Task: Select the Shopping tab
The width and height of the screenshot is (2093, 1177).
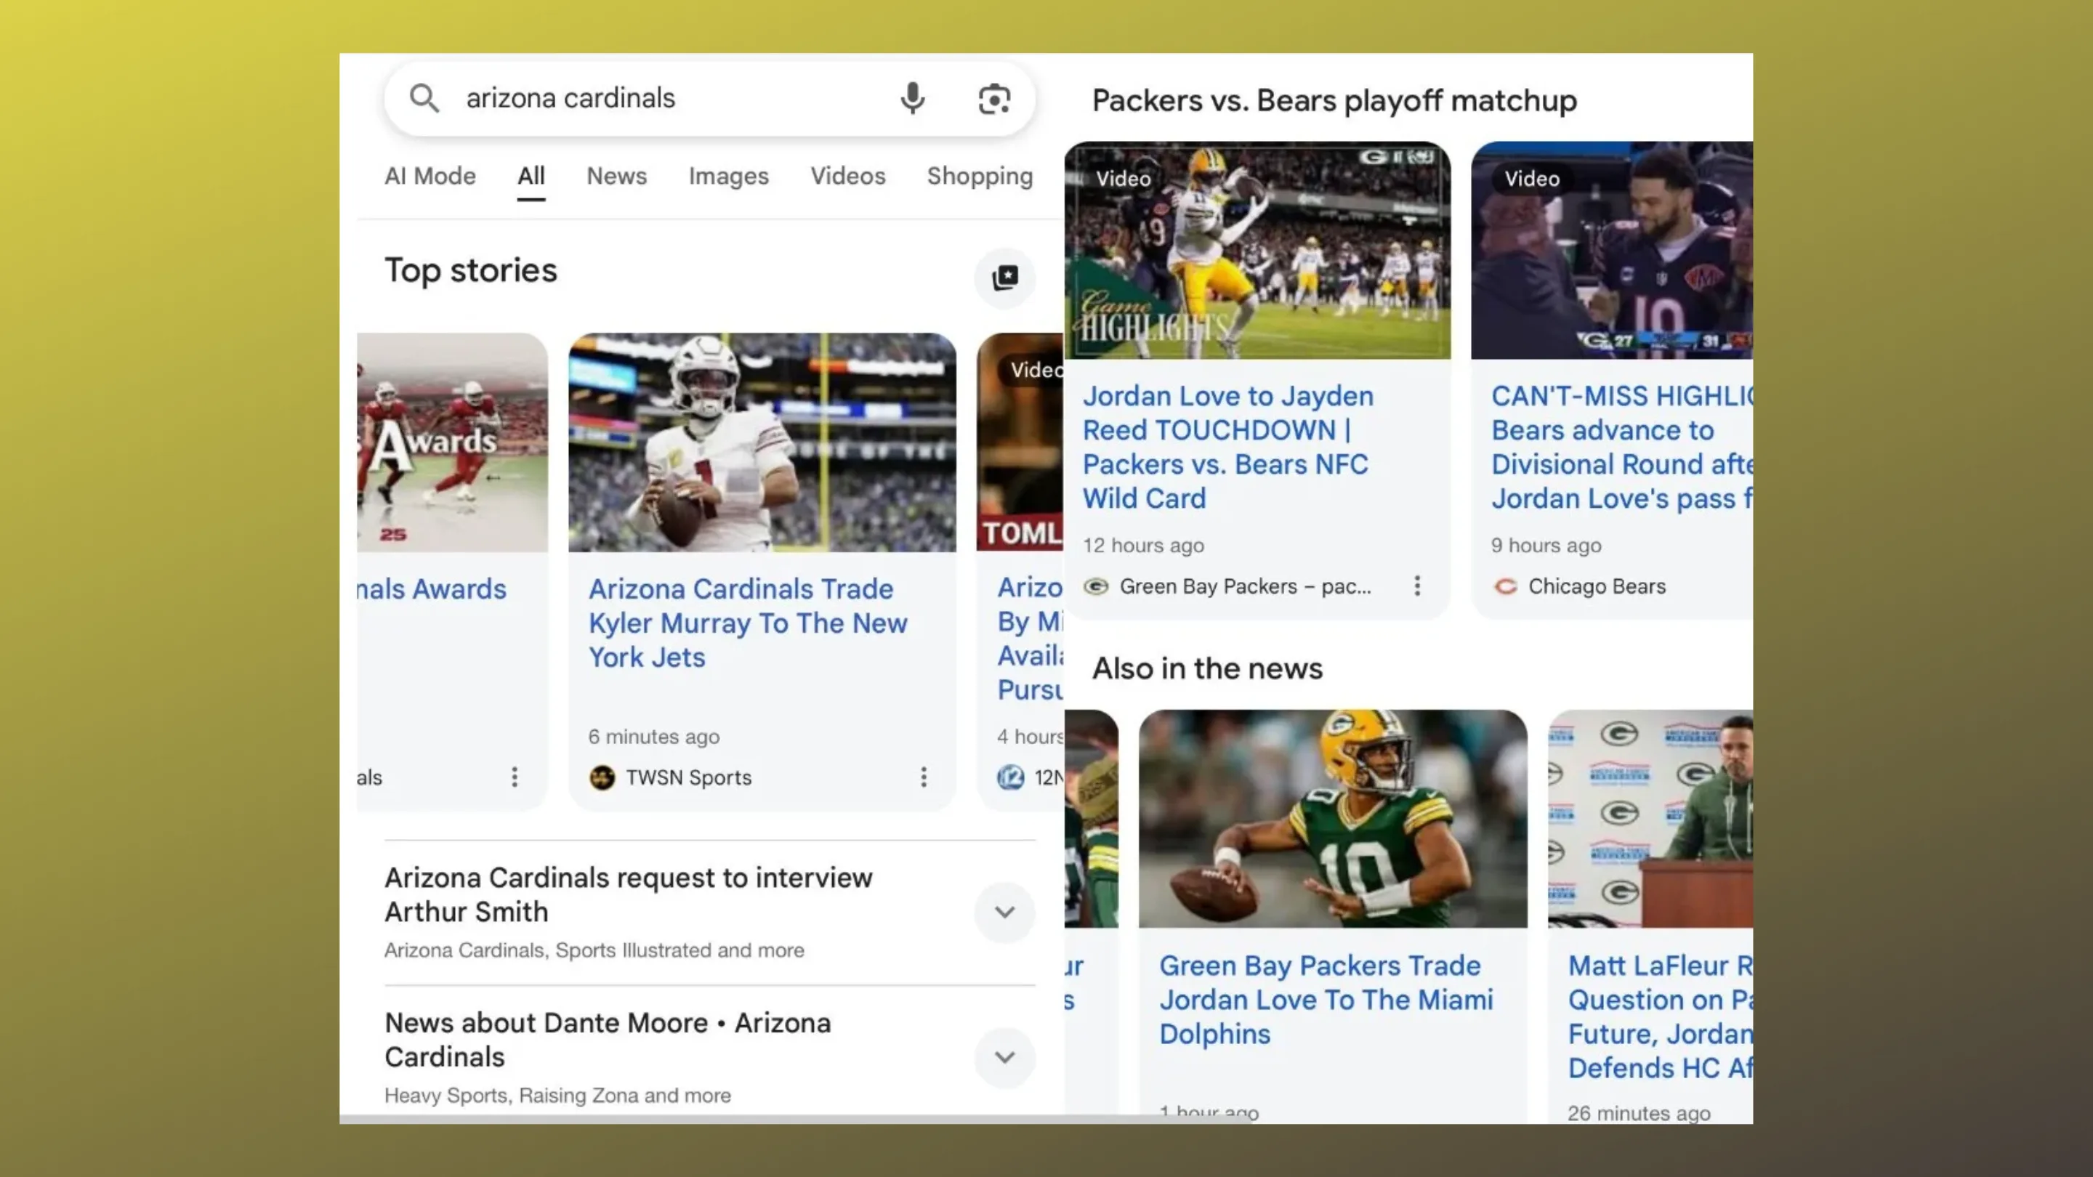Action: 979,177
